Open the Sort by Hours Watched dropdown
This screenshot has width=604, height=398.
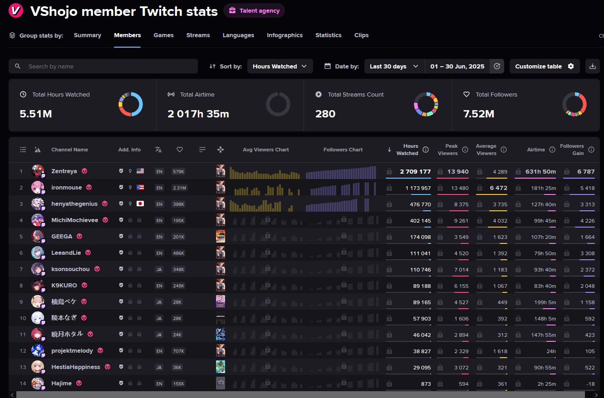pos(280,66)
